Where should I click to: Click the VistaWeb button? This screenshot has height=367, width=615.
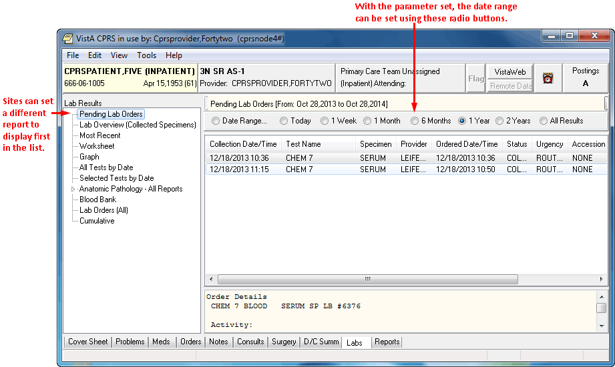pos(510,72)
